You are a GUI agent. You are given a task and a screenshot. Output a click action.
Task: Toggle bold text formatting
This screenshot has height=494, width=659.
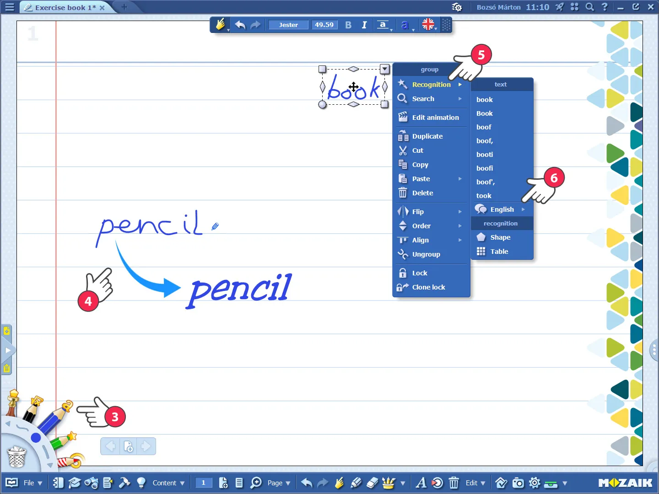click(348, 25)
